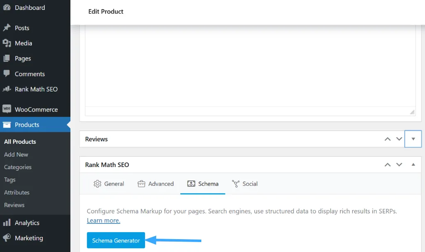Click the text area resize handle
The height and width of the screenshot is (252, 425).
pyautogui.click(x=412, y=112)
